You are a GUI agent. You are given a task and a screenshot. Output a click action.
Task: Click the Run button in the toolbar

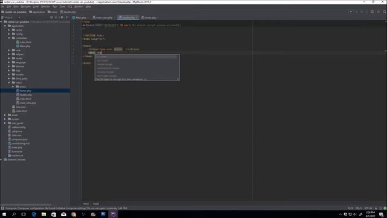[x=356, y=12]
